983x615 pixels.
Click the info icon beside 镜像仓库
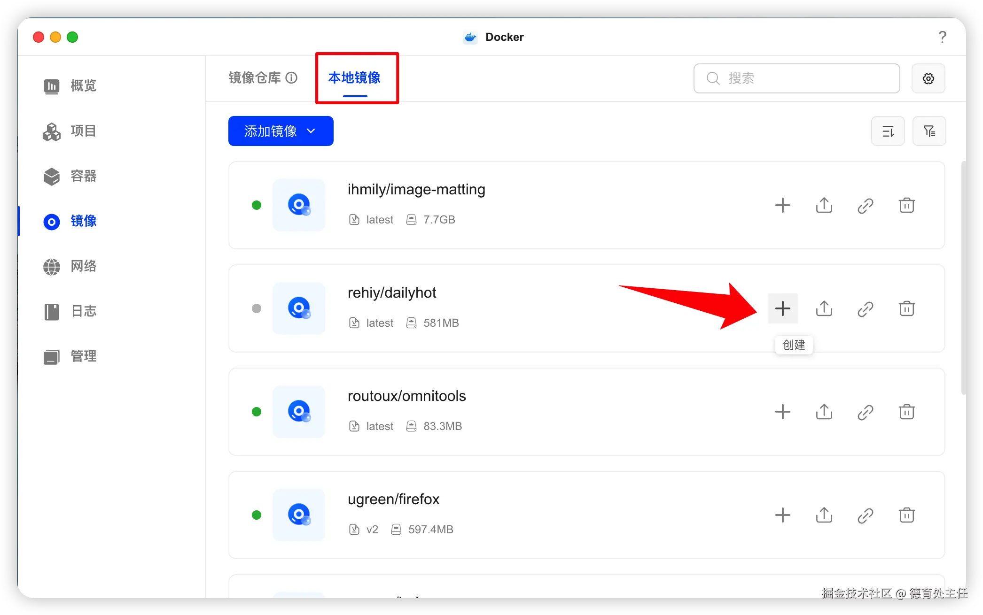(x=292, y=78)
